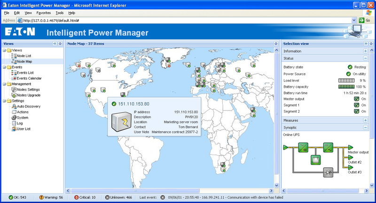Click Selection view round options icon
Viewport: 376px width, 203px height.
371,44
